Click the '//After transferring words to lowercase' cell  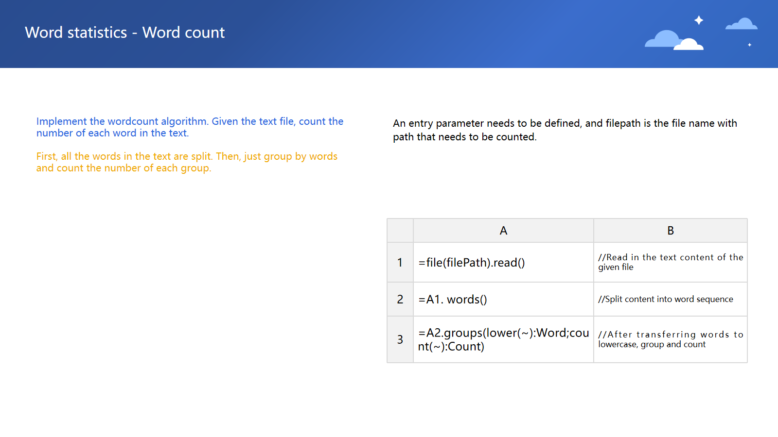point(670,339)
